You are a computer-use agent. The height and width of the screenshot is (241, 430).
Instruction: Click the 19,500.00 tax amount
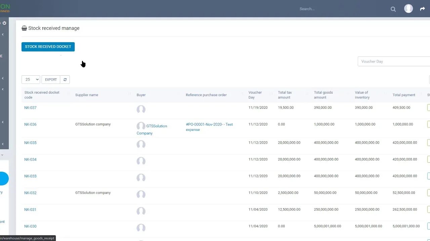click(x=286, y=108)
